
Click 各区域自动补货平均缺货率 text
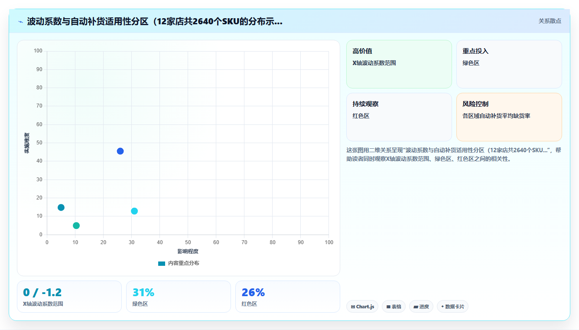point(497,116)
